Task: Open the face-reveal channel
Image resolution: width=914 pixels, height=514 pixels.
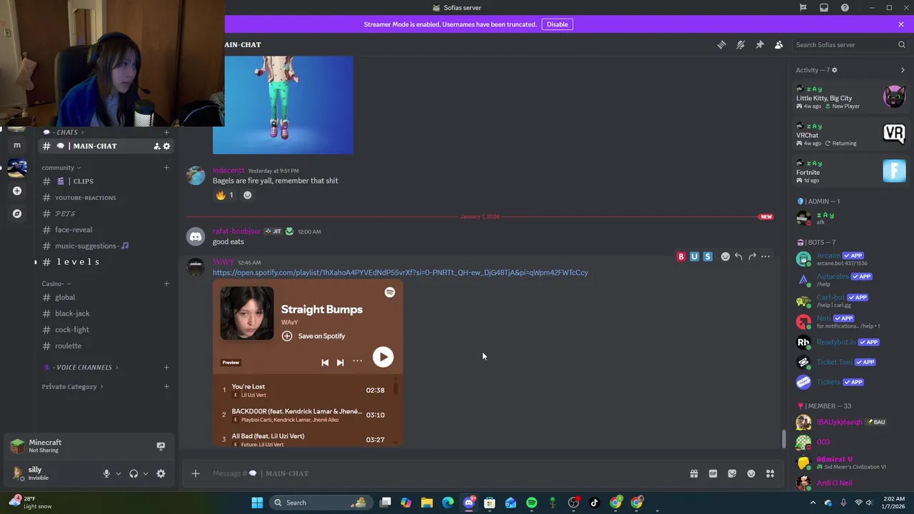Action: (x=105, y=230)
